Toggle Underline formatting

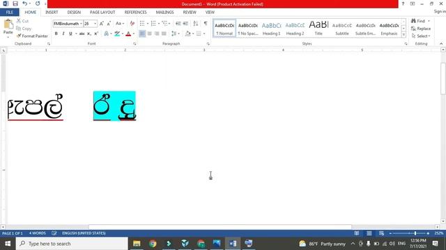tap(70, 33)
